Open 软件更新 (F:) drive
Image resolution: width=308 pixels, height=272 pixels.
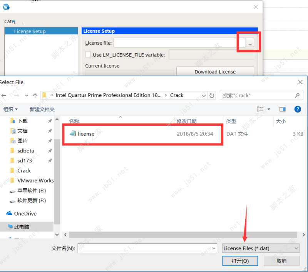pos(32,200)
